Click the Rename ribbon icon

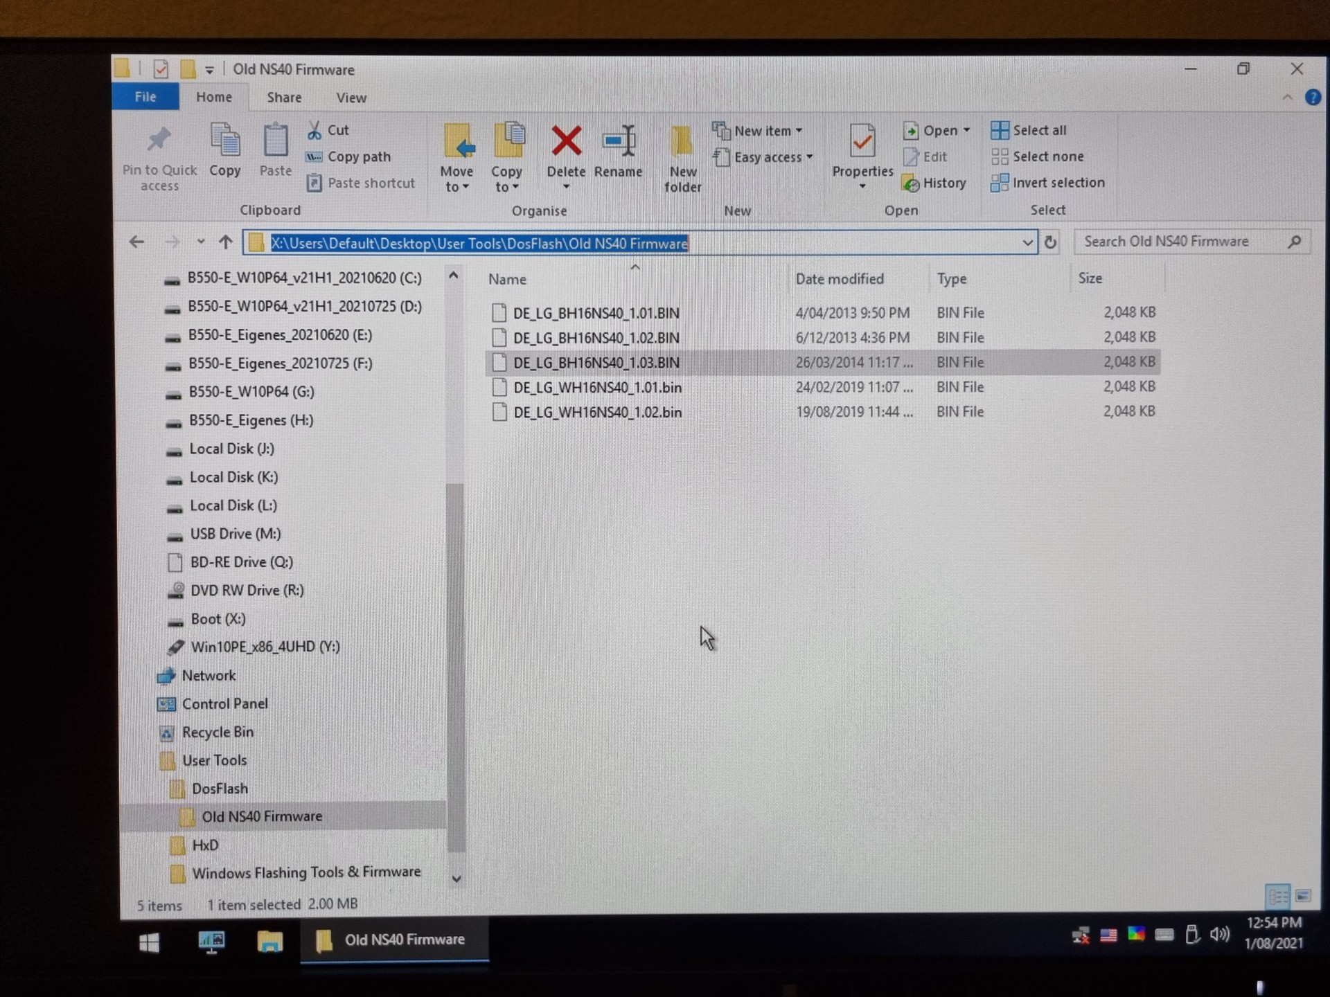[619, 141]
